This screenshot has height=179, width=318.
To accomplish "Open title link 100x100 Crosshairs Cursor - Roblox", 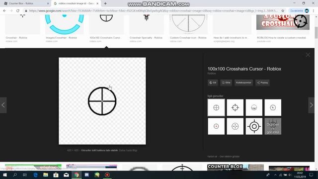I will pos(244,69).
